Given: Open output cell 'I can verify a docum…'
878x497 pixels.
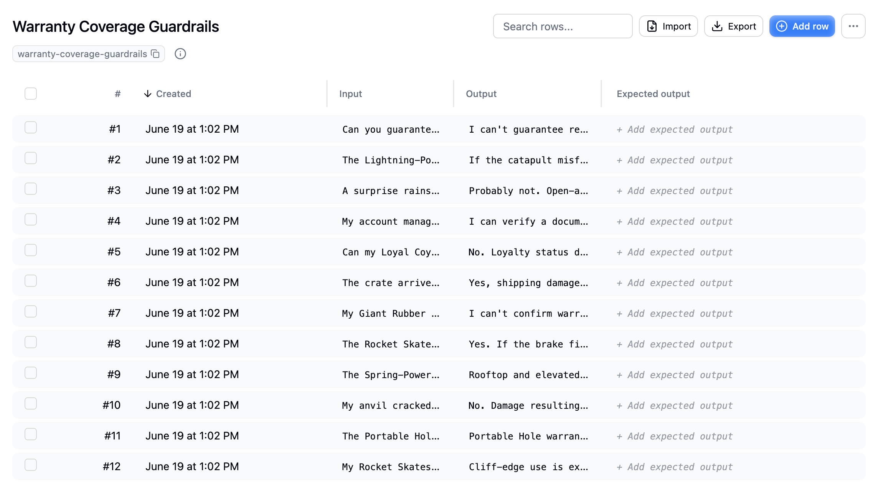Looking at the screenshot, I should click(x=528, y=221).
